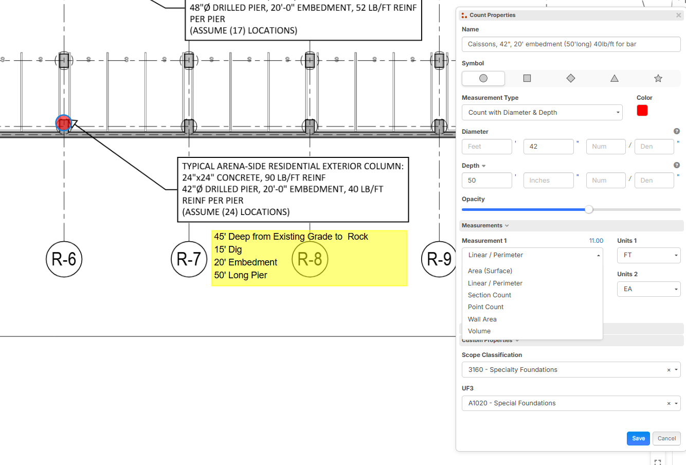This screenshot has height=465, width=686.
Task: Close the Count Properties panel
Action: tap(678, 15)
